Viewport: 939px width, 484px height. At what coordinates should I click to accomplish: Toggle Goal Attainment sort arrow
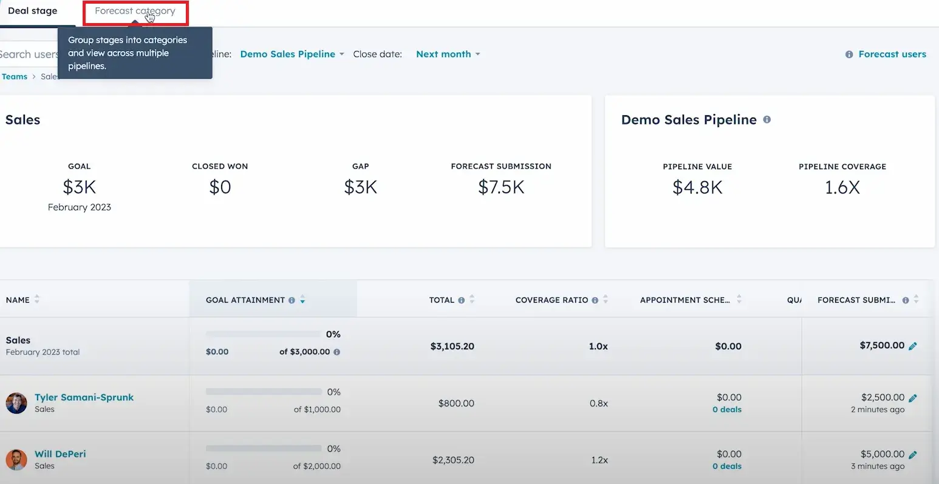(x=302, y=300)
